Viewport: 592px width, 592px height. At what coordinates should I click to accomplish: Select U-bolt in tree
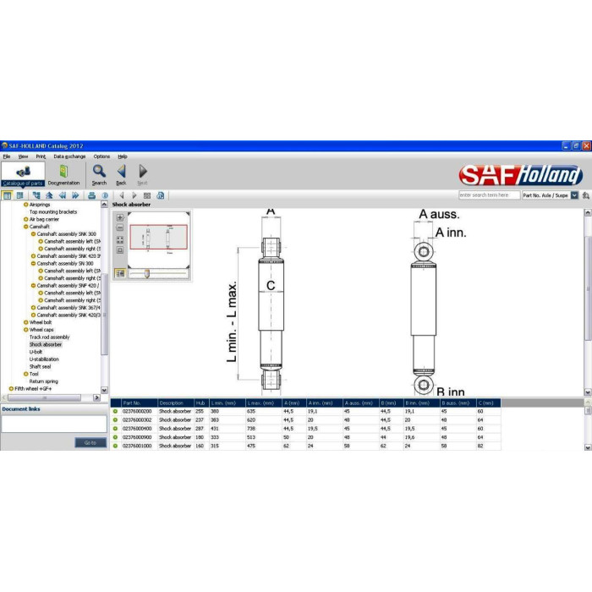pos(36,352)
